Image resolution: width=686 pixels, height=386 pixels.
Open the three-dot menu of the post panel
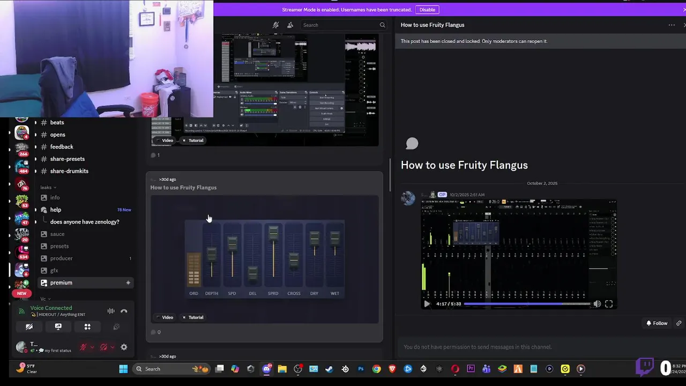pos(672,25)
